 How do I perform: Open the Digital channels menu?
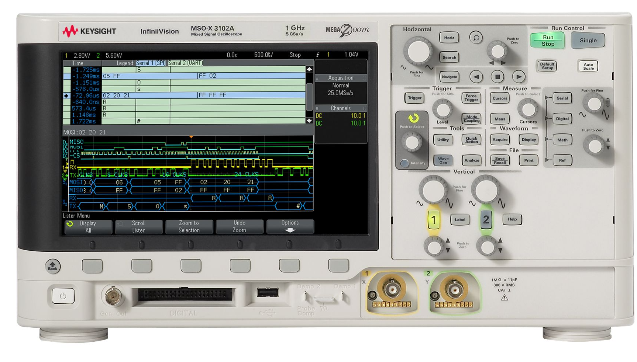(x=562, y=119)
